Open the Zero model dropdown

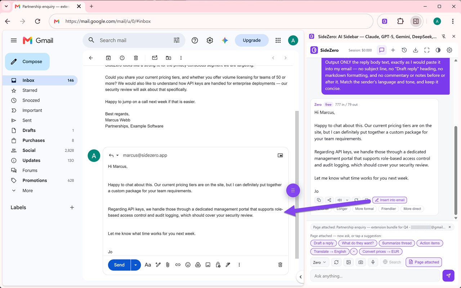[319, 262]
